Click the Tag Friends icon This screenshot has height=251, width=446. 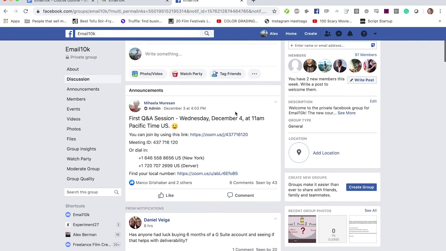coord(215,74)
